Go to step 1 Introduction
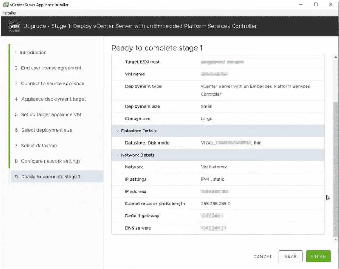Viewport: 339px width, 269px height. point(30,52)
